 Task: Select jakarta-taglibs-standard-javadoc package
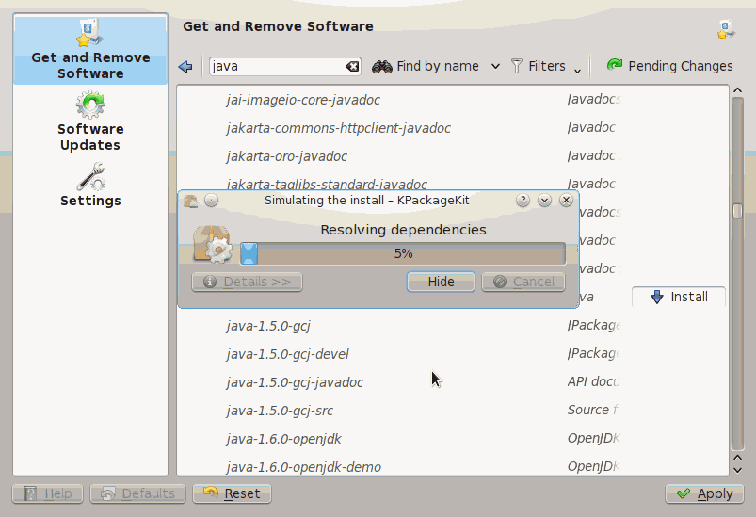click(327, 185)
